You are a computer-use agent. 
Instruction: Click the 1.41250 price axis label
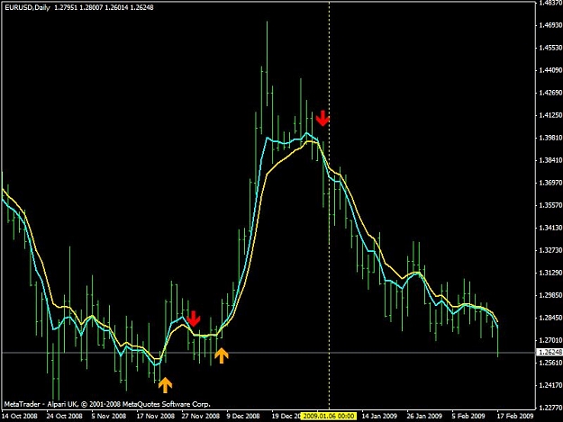550,115
